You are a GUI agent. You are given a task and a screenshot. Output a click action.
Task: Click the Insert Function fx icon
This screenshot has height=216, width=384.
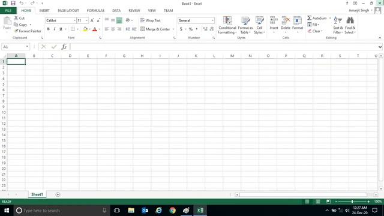click(64, 47)
